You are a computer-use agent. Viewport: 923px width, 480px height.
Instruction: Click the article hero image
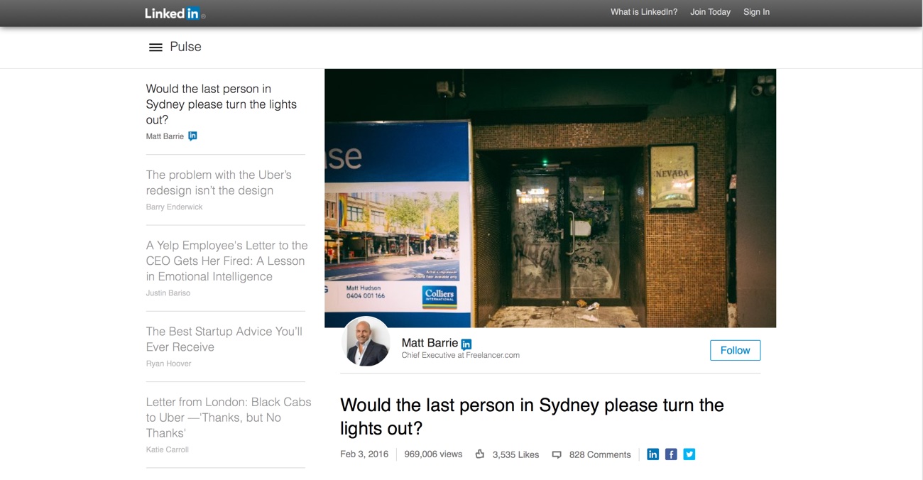(x=550, y=198)
